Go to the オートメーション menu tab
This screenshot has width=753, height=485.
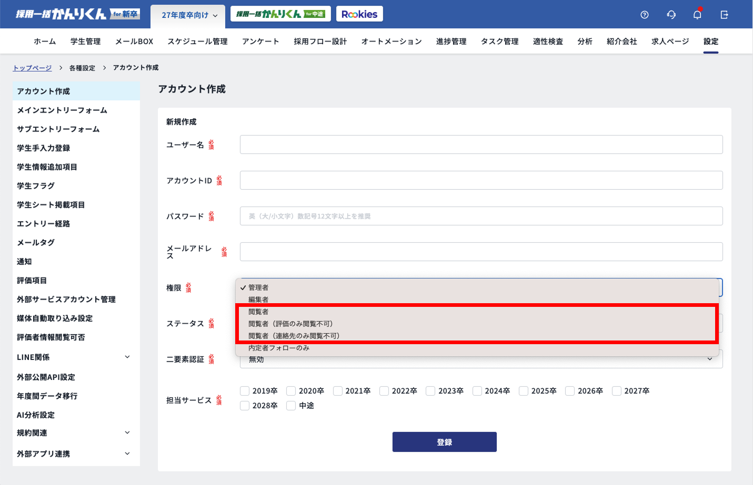tap(391, 42)
